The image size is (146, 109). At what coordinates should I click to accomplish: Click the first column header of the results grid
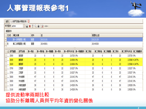click(8, 51)
